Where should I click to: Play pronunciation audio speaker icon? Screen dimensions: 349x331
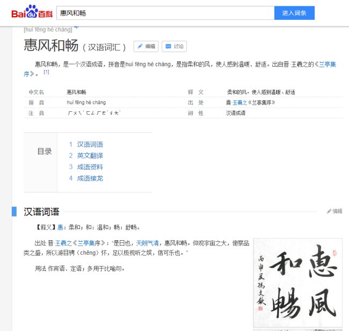pos(76,27)
